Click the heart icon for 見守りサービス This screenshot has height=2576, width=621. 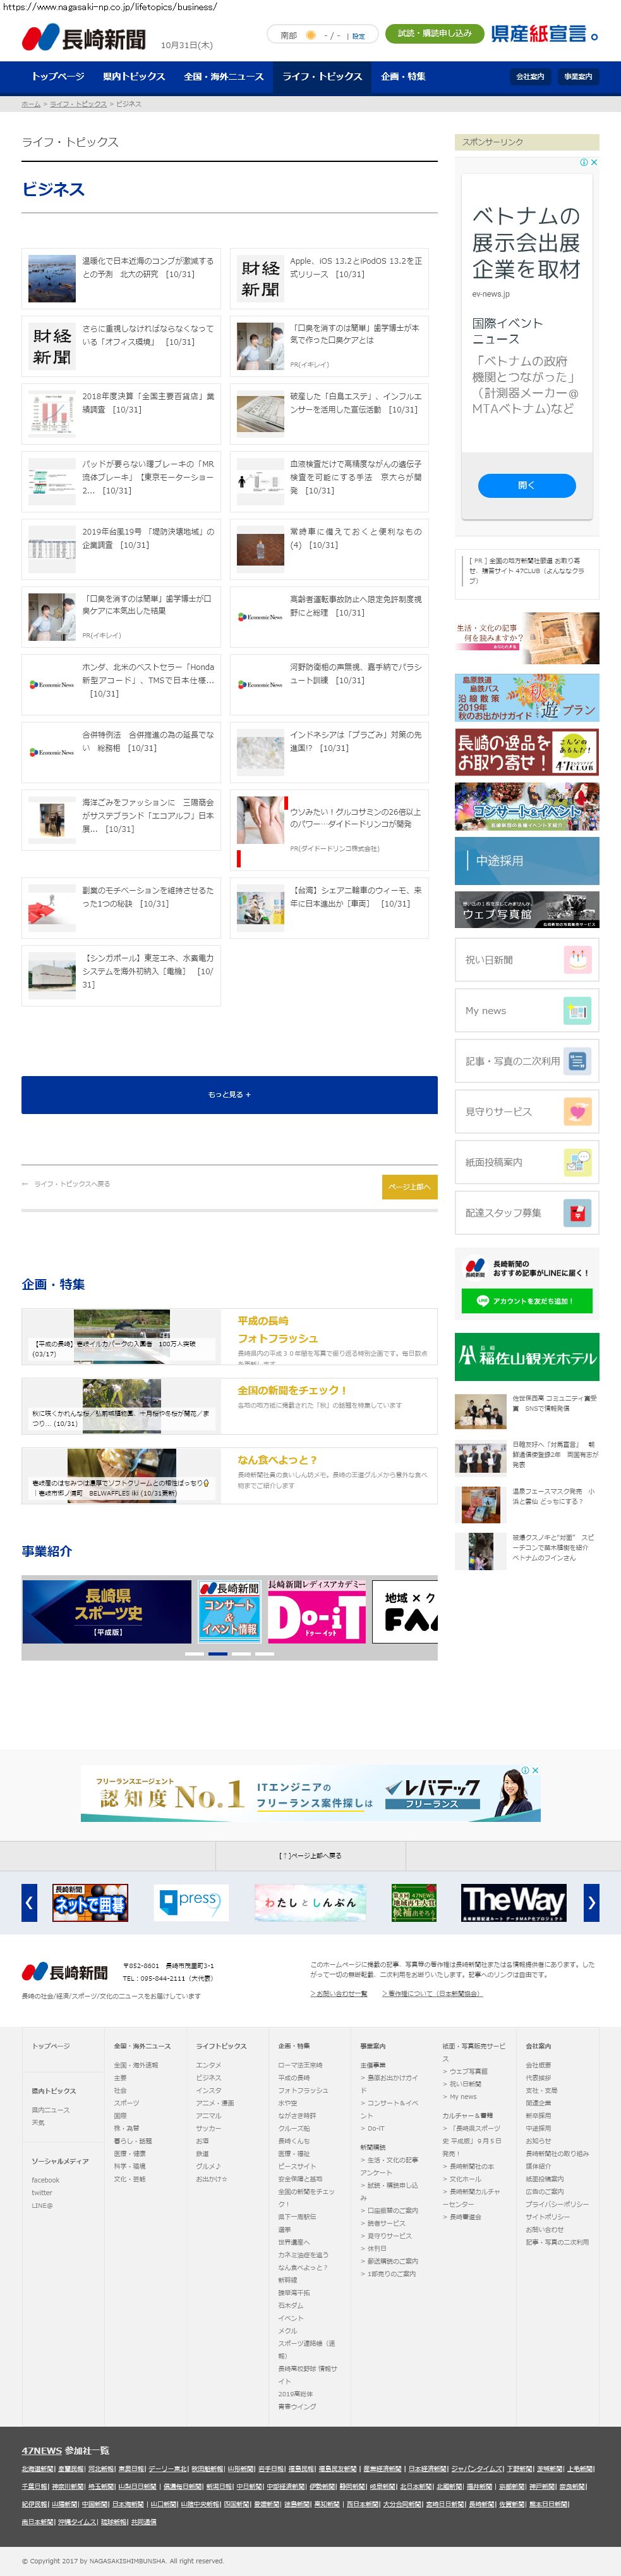[x=578, y=1111]
